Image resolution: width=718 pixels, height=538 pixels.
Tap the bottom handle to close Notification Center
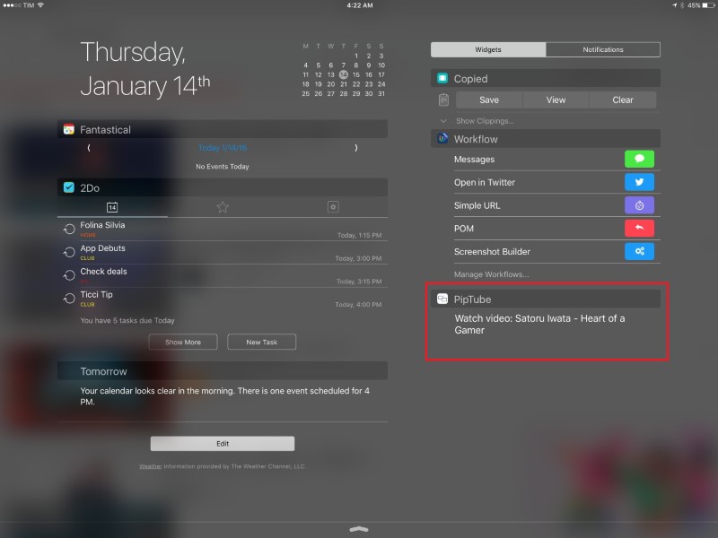(x=359, y=529)
